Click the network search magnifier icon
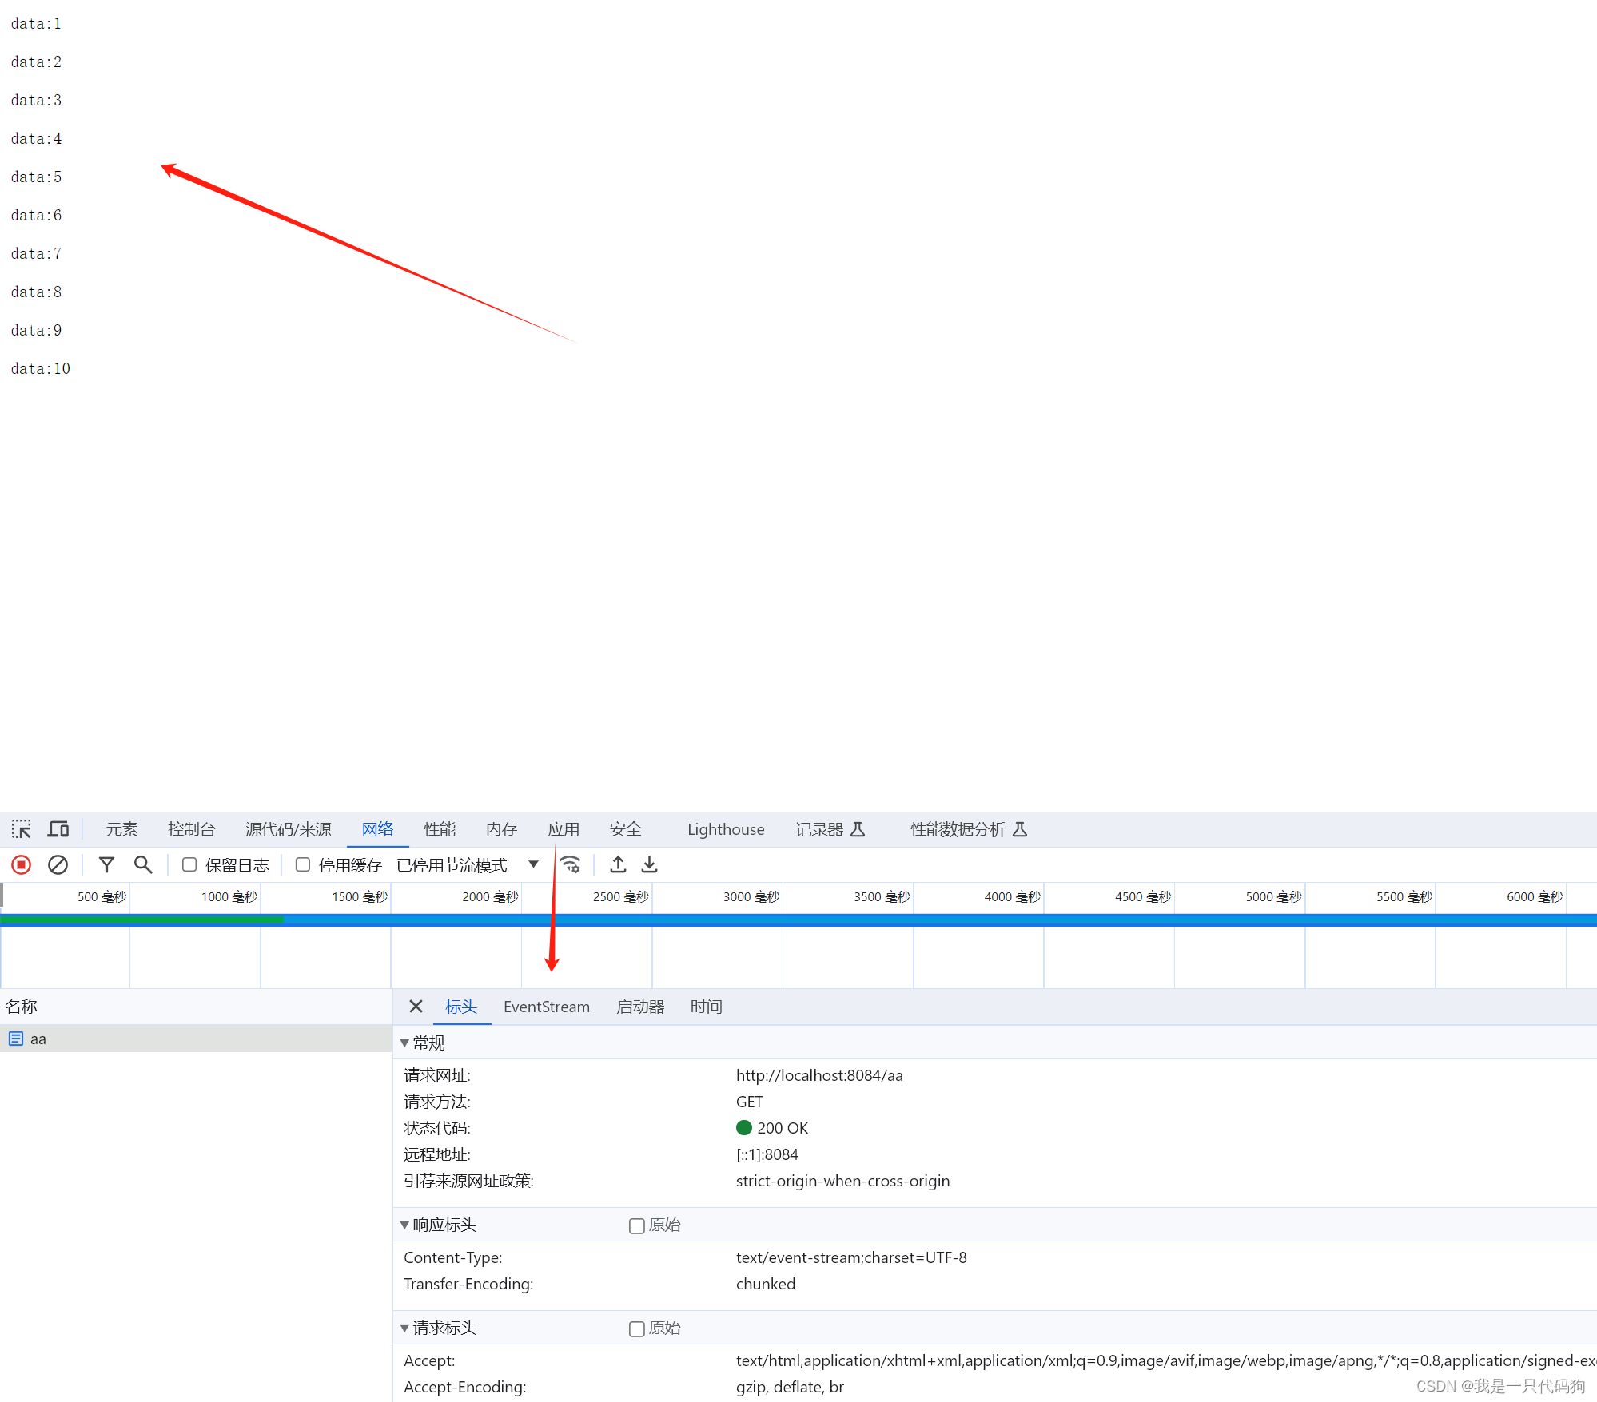This screenshot has height=1402, width=1597. pos(143,864)
